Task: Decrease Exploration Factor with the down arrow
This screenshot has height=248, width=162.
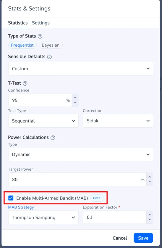Action: (x=150, y=220)
